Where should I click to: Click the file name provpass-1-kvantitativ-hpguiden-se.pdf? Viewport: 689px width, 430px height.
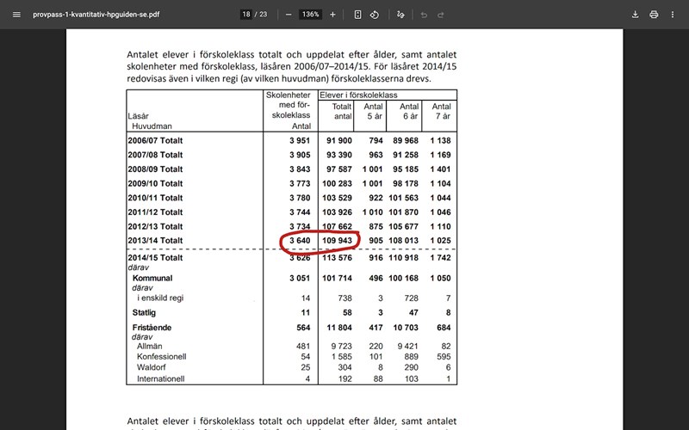[x=96, y=15]
